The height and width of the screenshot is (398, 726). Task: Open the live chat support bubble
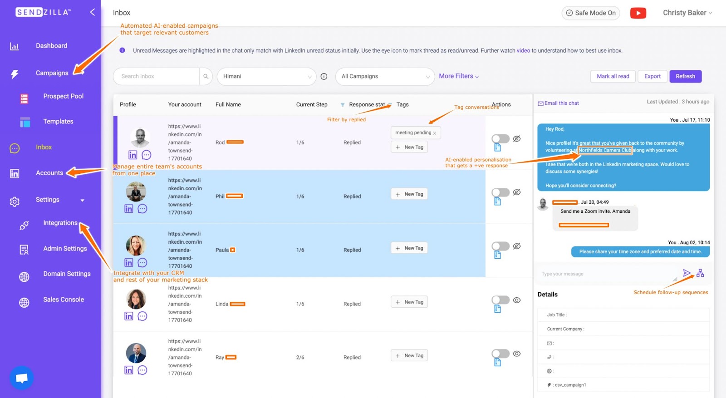[21, 378]
